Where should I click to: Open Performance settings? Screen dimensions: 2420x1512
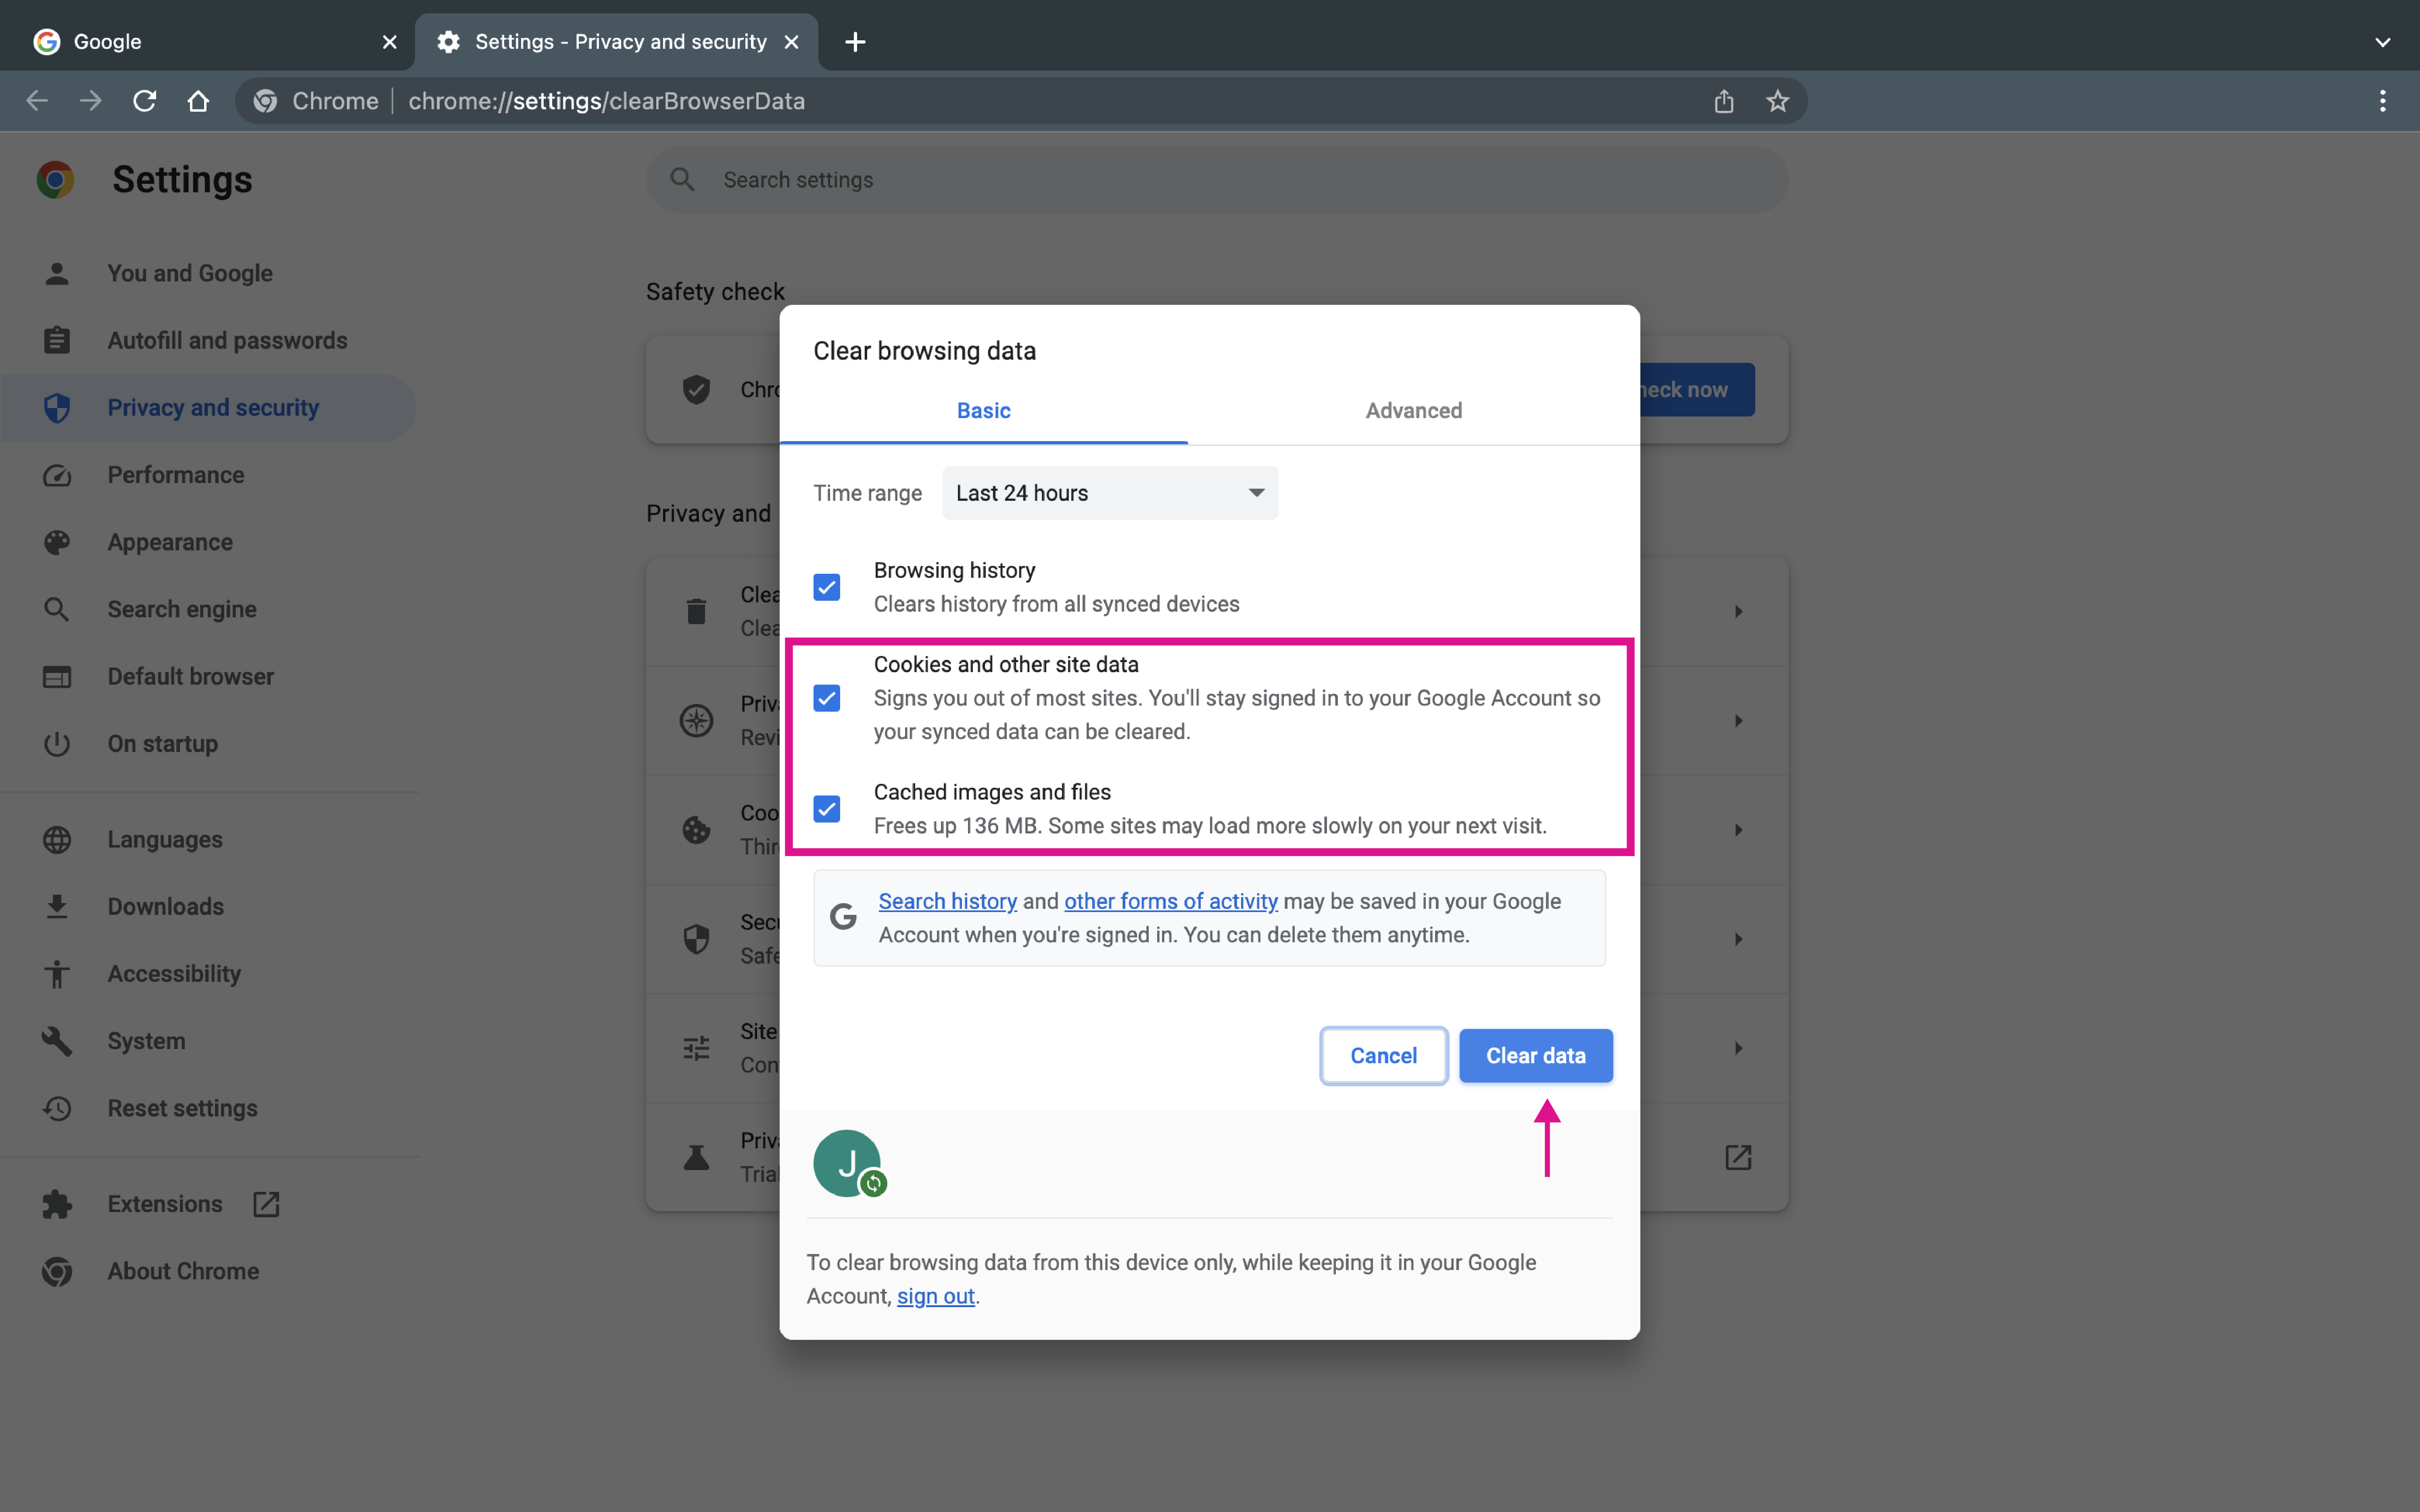(208, 475)
